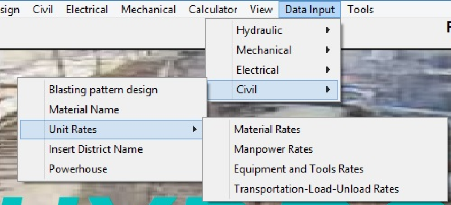Expand the Mechanical submenu under Data Input
Screen dimensions: 451x205
pyautogui.click(x=273, y=50)
